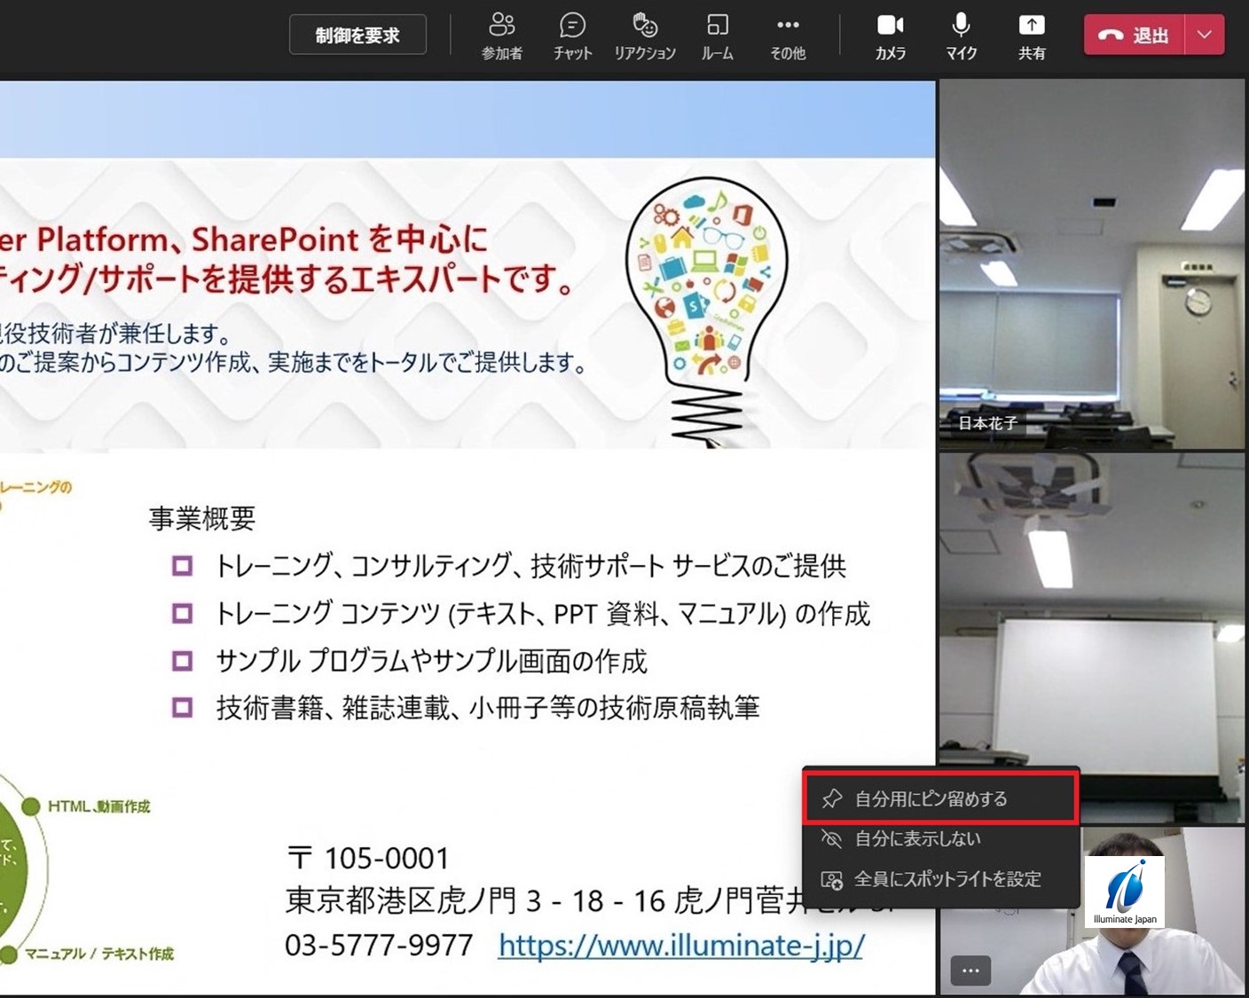Open the 共有 share content tray
The image size is (1249, 998).
click(1031, 36)
